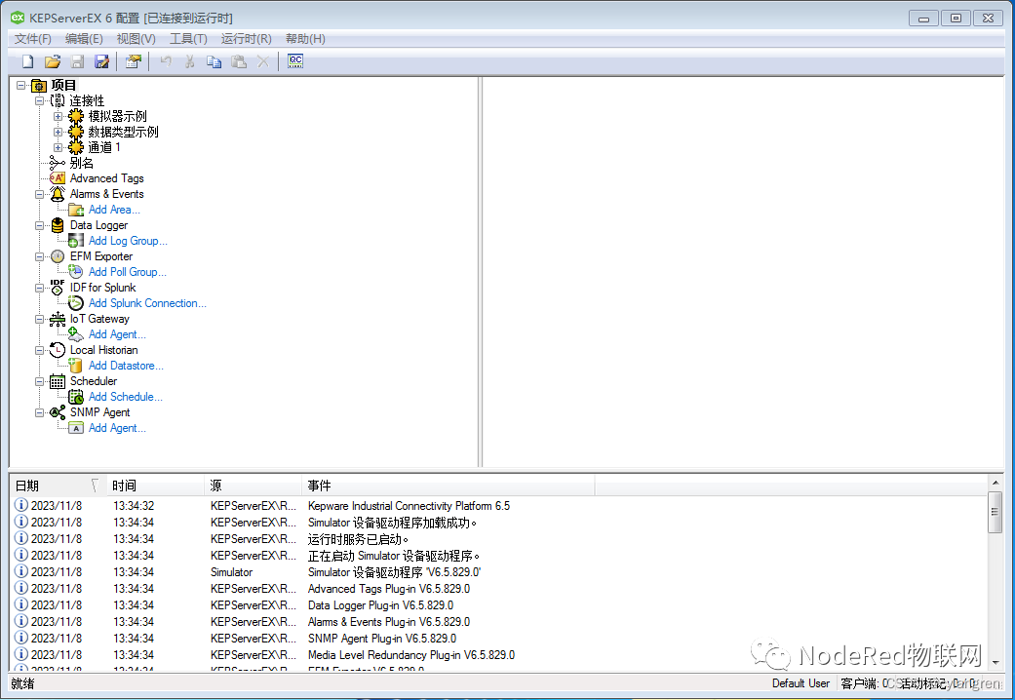The image size is (1015, 700).
Task: Collapse the Scheduler node
Action: [39, 381]
